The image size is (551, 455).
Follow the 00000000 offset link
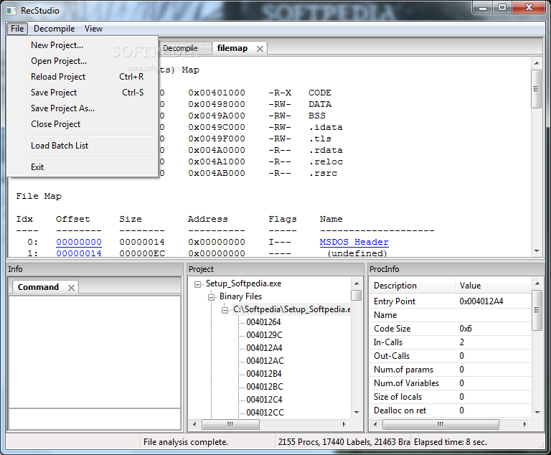(79, 242)
